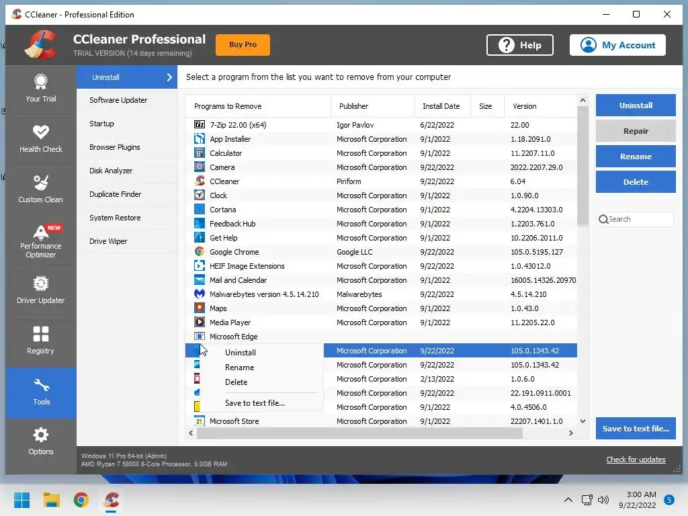Click the Feedback Hub icon
Image resolution: width=688 pixels, height=516 pixels.
[x=199, y=223]
